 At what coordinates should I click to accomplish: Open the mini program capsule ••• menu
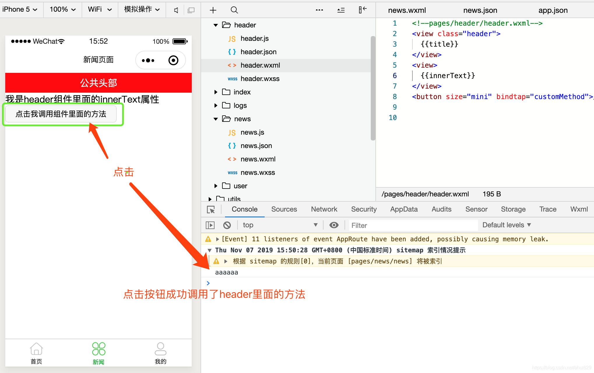tap(148, 60)
